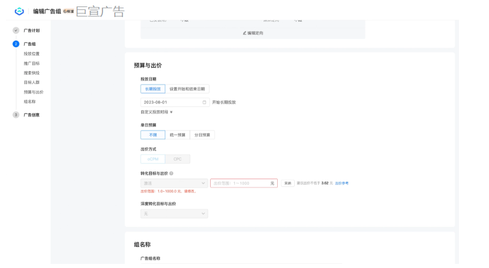Click the bid input field 出价范围 1~1000
The width and height of the screenshot is (489, 268).
pos(244,183)
